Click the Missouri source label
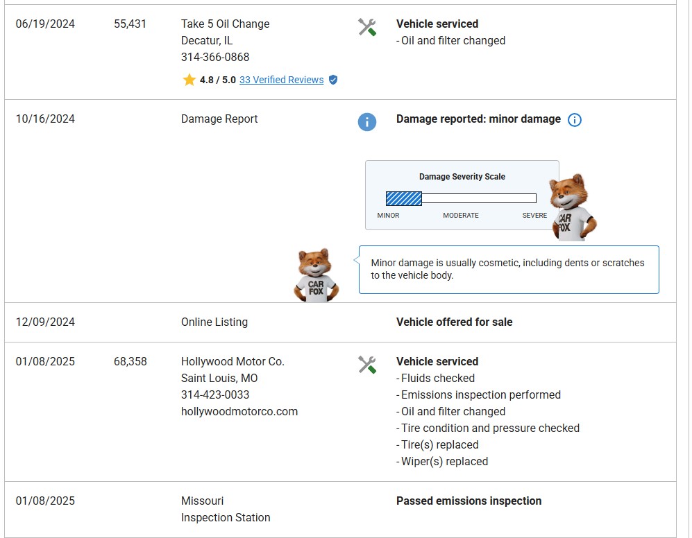This screenshot has width=692, height=538. click(x=202, y=501)
